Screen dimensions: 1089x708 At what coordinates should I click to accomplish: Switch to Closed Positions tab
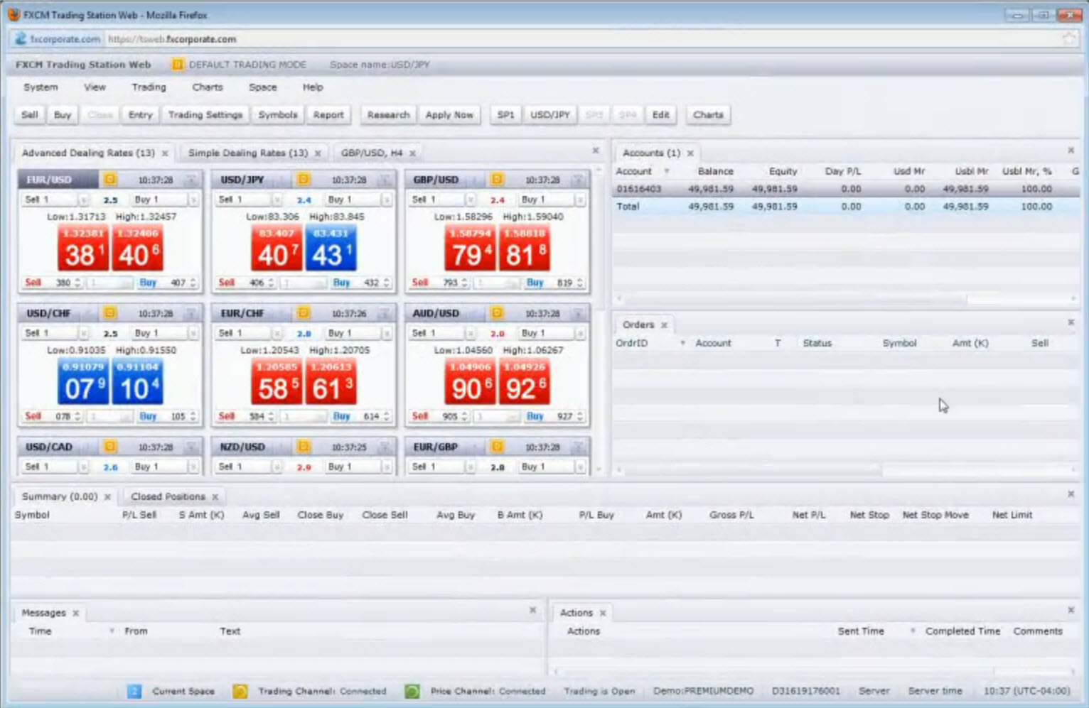168,497
